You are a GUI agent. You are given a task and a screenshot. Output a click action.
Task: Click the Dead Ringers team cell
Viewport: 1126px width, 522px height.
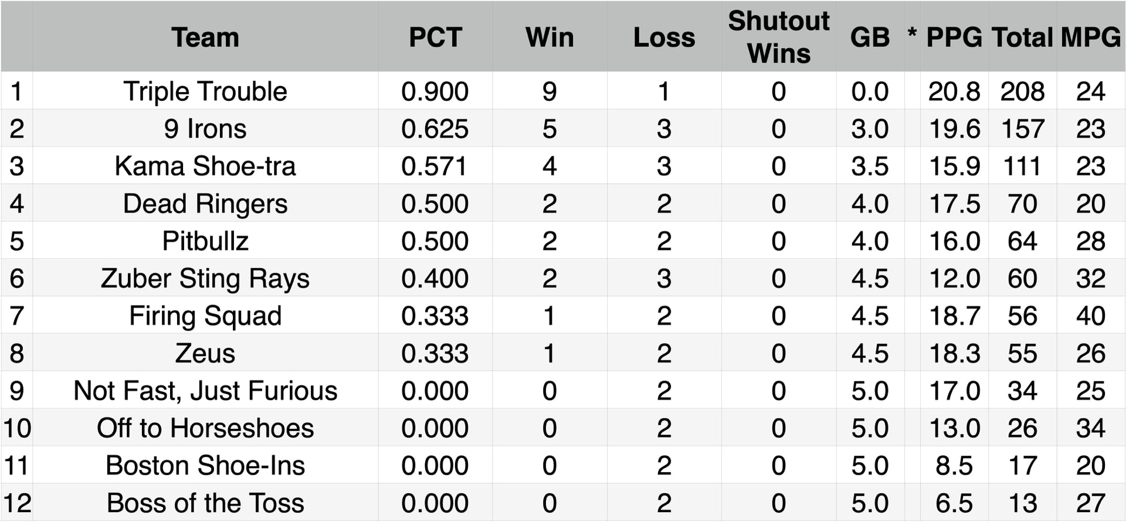pyautogui.click(x=205, y=204)
